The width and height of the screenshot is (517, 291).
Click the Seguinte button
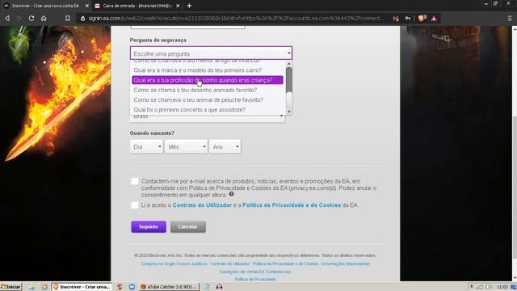tap(149, 226)
